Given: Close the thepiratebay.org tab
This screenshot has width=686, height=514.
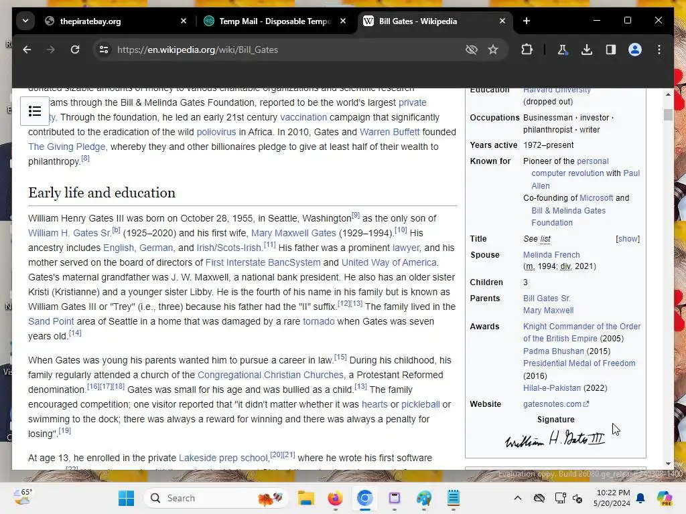Looking at the screenshot, I should (184, 21).
